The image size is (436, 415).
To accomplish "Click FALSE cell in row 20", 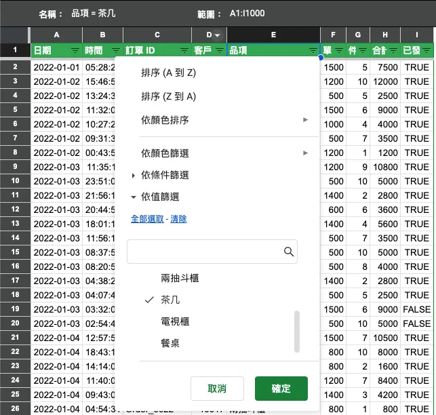I will [417, 323].
